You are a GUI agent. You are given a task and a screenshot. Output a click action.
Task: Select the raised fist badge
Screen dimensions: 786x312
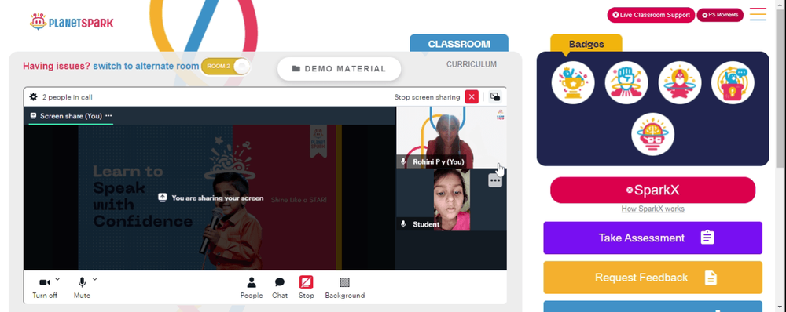(626, 83)
